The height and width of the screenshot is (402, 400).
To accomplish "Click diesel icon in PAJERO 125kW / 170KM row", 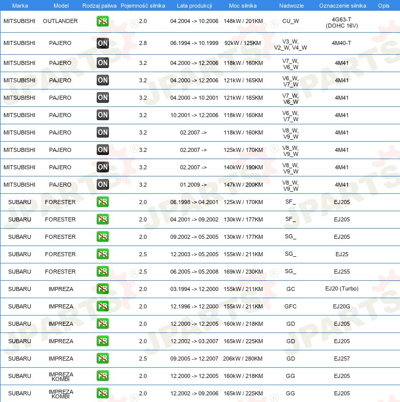I will (x=103, y=150).
